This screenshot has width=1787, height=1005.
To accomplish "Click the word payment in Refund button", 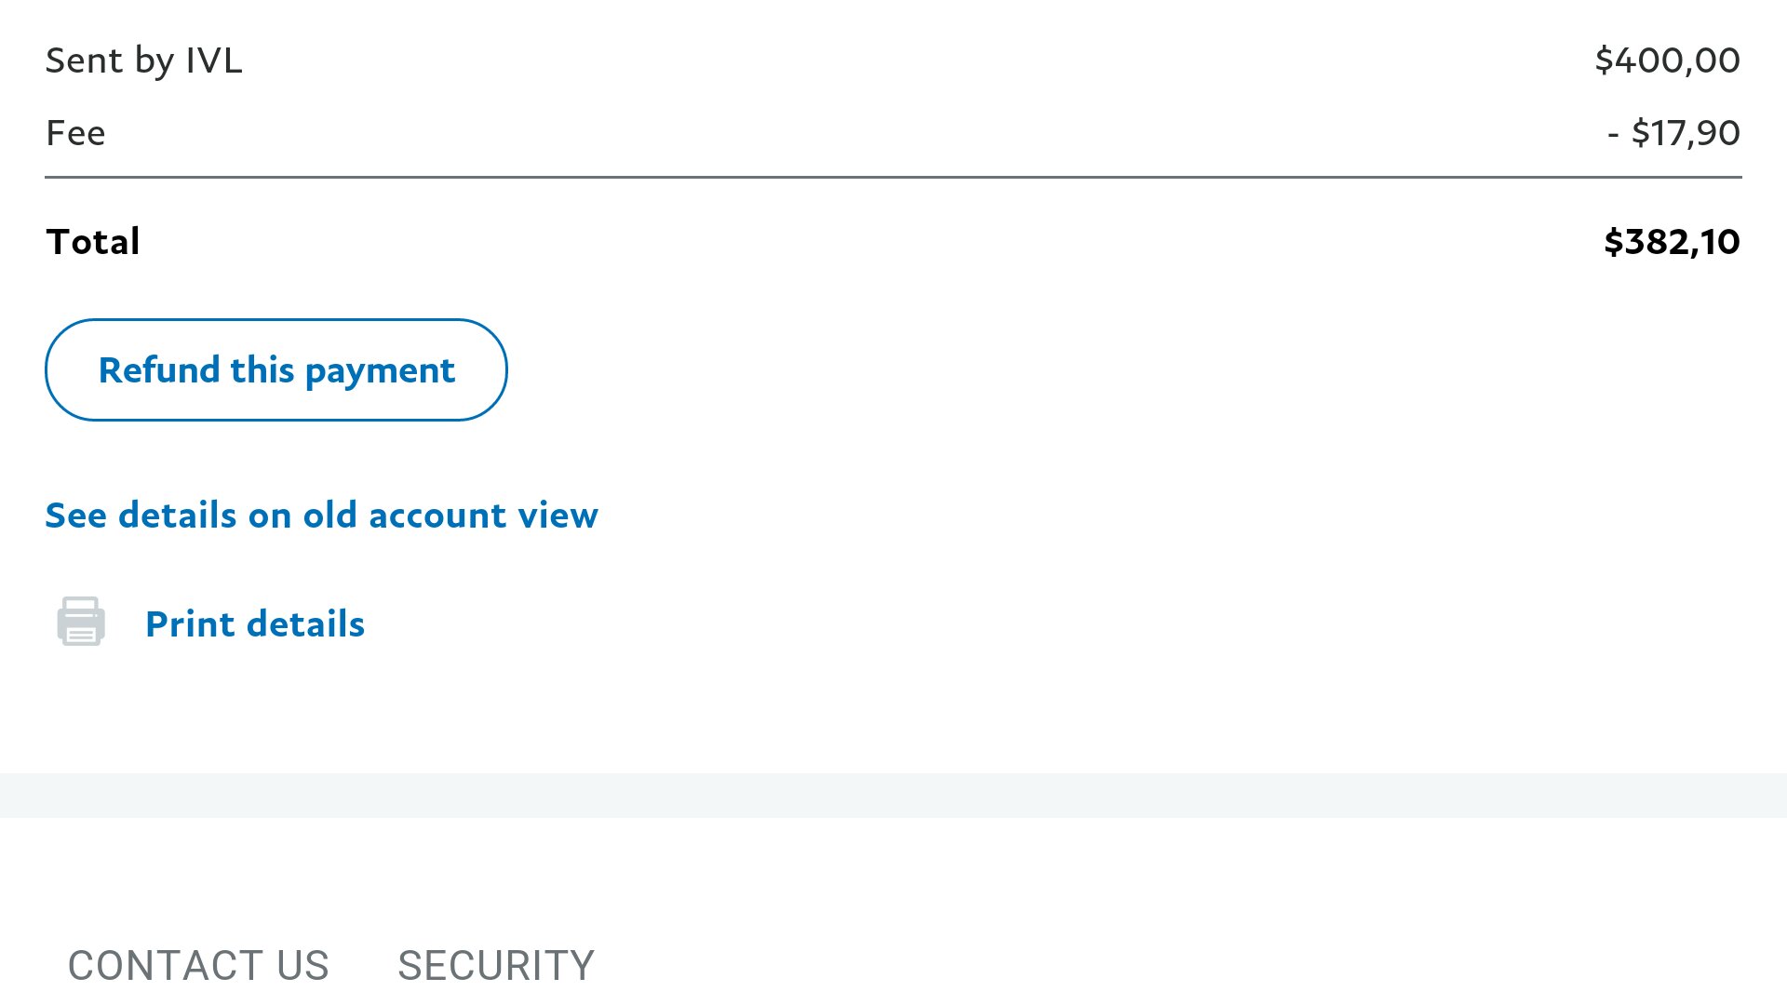I will [380, 371].
